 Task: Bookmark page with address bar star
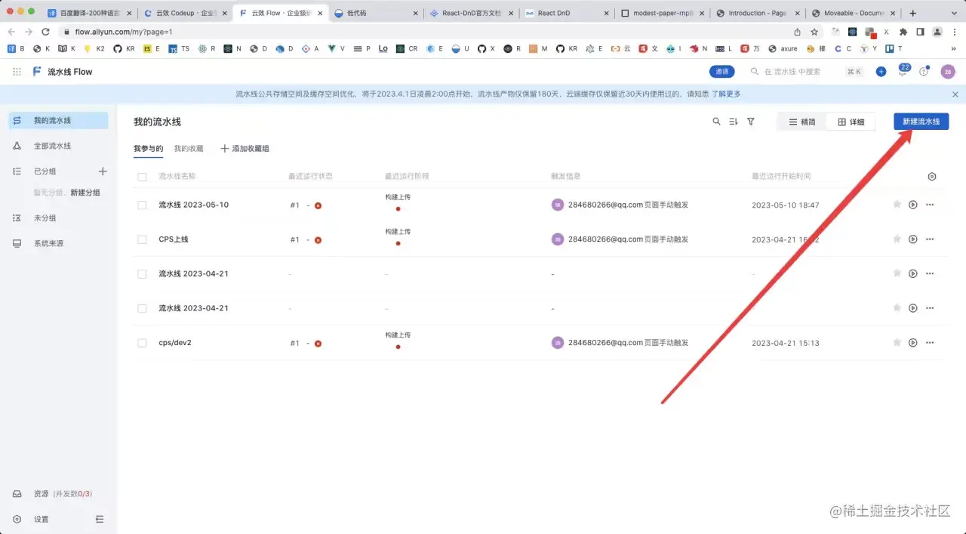click(x=814, y=32)
